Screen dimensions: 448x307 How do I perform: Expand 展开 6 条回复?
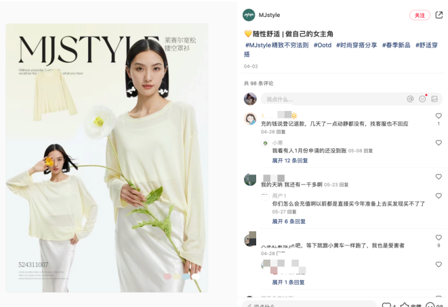click(289, 222)
